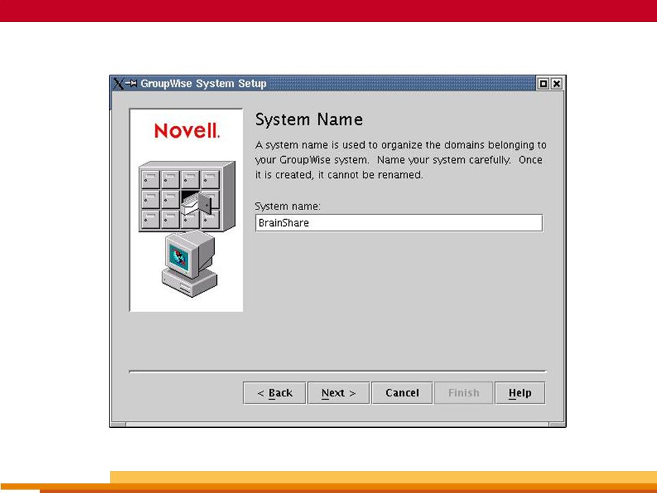Open the X window menu icon
The height and width of the screenshot is (493, 657).
click(x=118, y=84)
